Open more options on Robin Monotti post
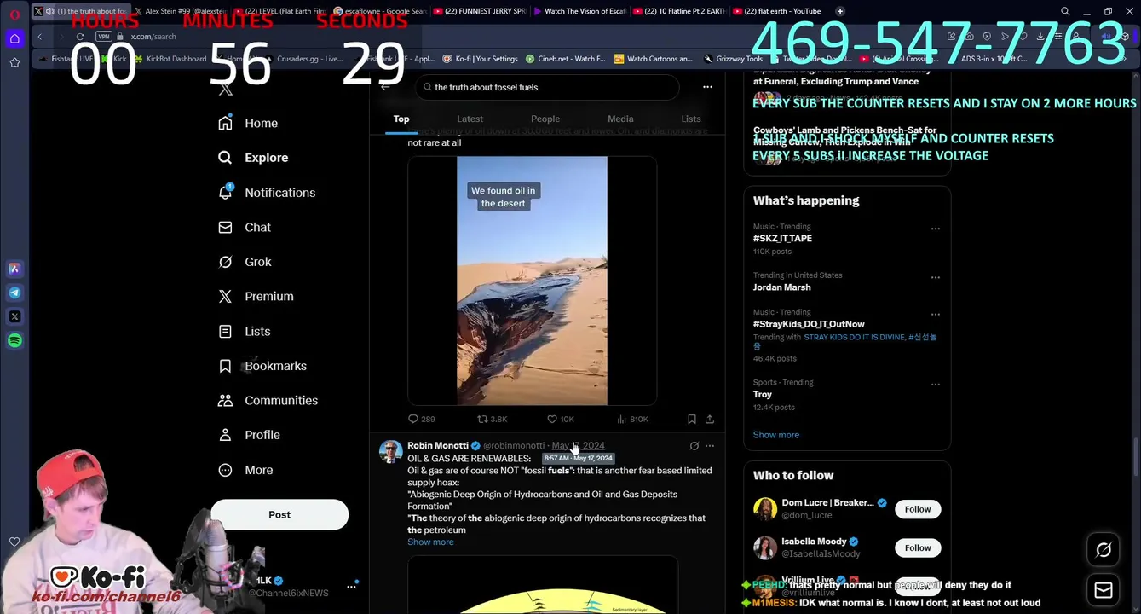The height and width of the screenshot is (614, 1141). coord(710,445)
